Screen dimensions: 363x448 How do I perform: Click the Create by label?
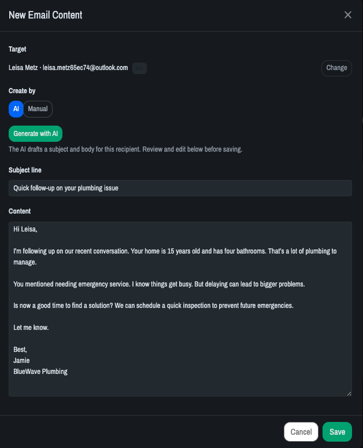22,91
